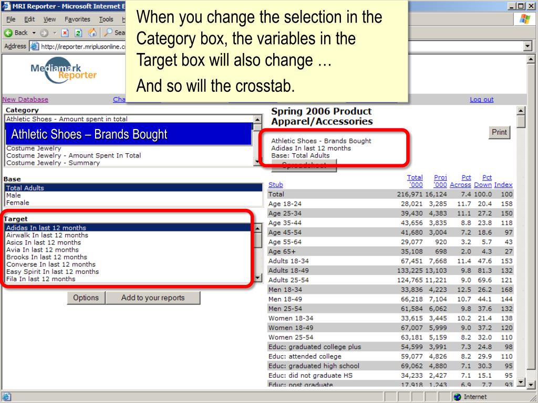Select Converse In last 12 months target
This screenshot has width=538, height=403.
[x=129, y=264]
